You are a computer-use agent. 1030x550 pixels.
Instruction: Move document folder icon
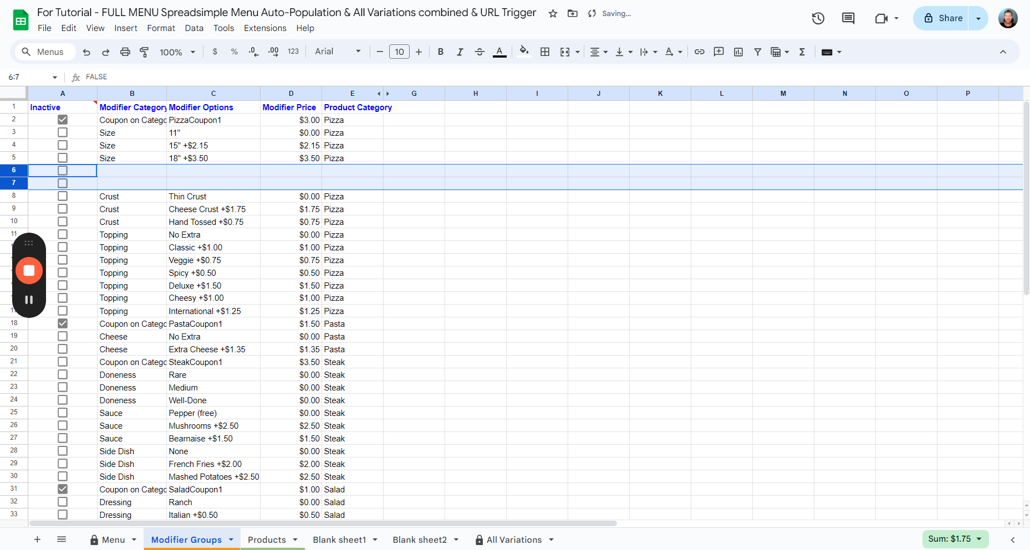tap(573, 13)
